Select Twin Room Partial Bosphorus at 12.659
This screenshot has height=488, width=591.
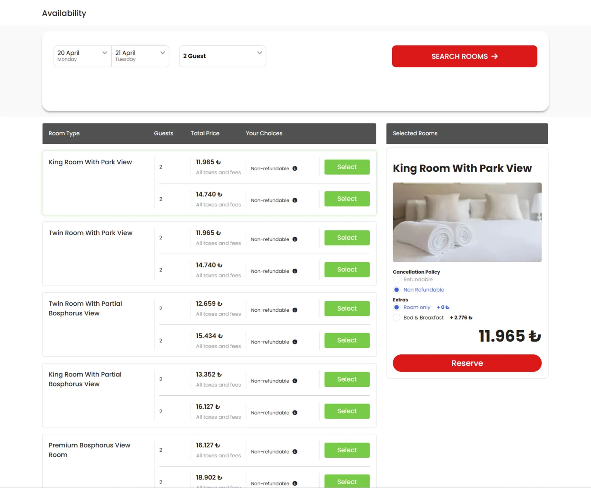347,308
